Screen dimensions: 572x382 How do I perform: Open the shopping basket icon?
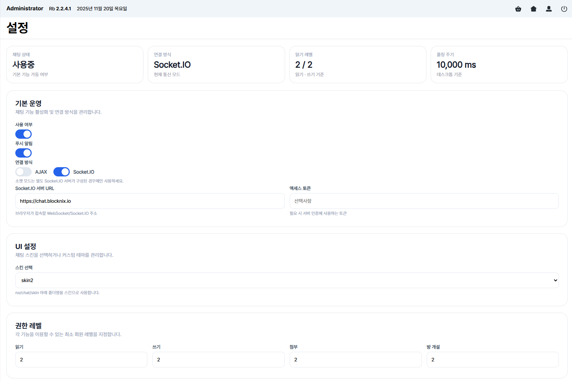518,9
